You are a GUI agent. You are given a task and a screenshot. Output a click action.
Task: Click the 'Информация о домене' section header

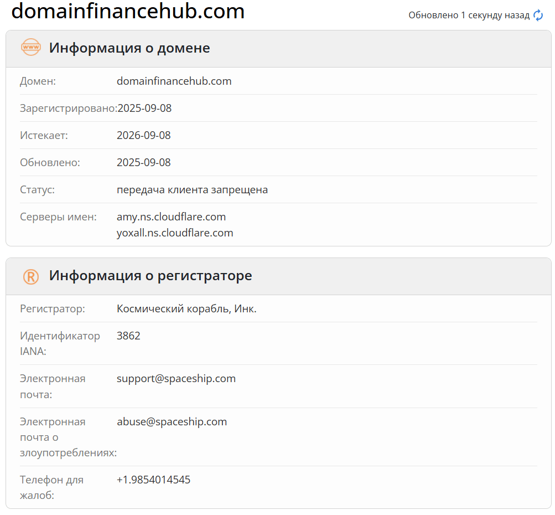click(x=129, y=48)
